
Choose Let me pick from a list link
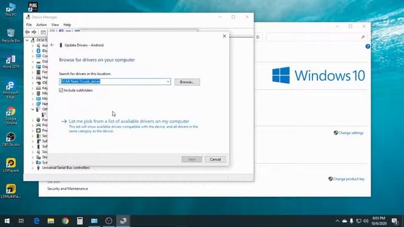point(129,121)
